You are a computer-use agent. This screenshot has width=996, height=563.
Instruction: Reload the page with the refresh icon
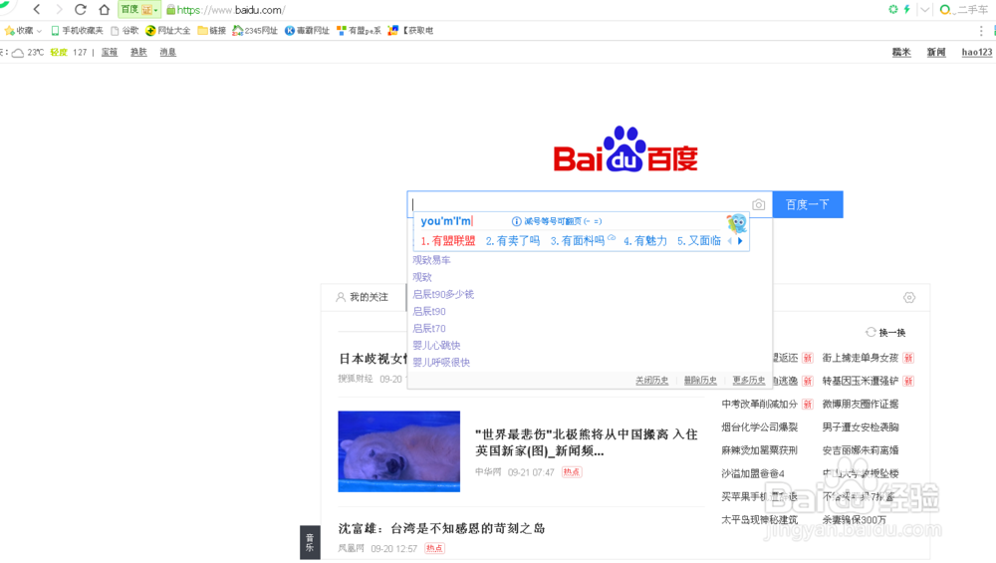81,10
